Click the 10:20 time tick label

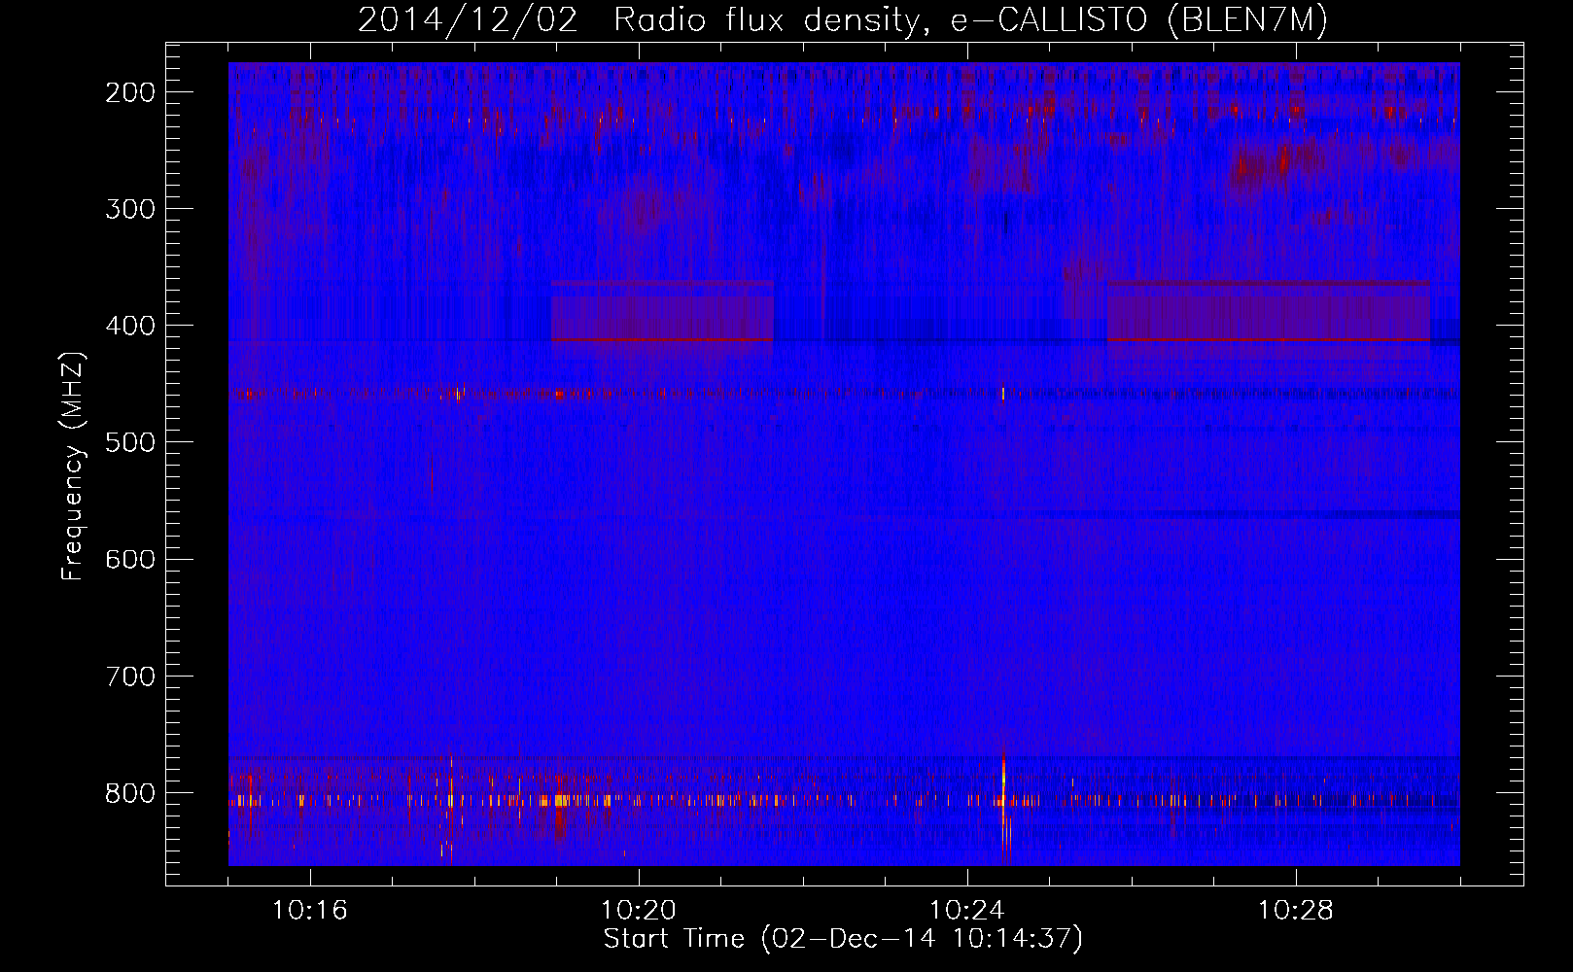(639, 911)
